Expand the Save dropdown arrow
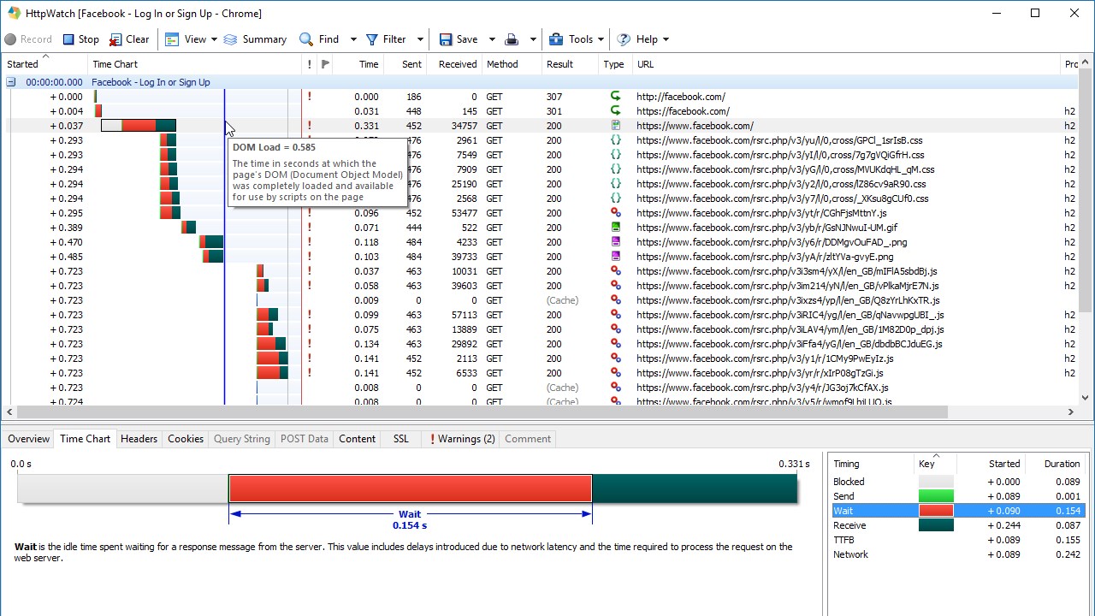Image resolution: width=1095 pixels, height=616 pixels. (x=492, y=39)
